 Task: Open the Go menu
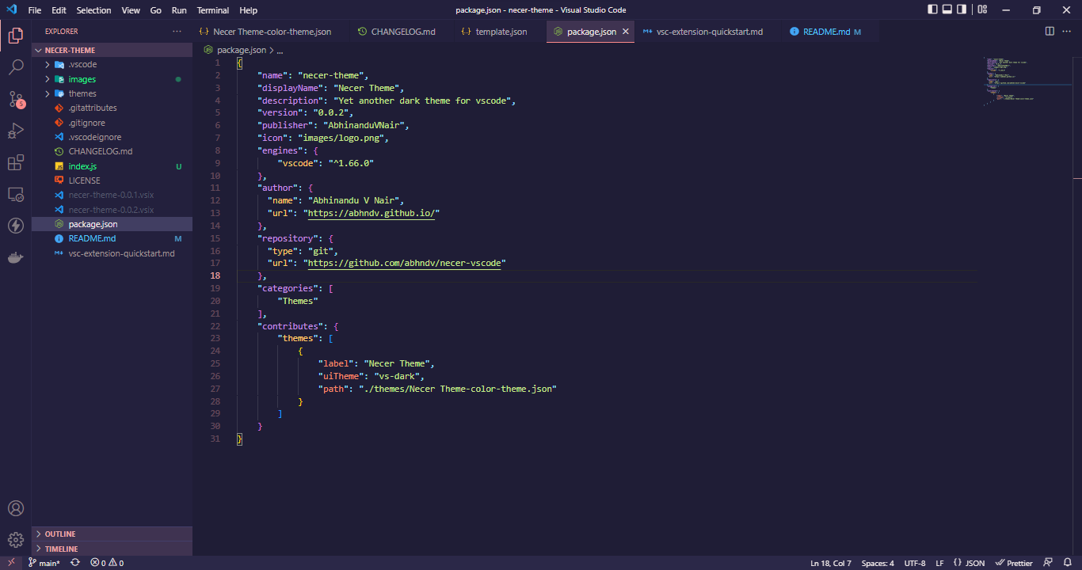pyautogui.click(x=155, y=10)
